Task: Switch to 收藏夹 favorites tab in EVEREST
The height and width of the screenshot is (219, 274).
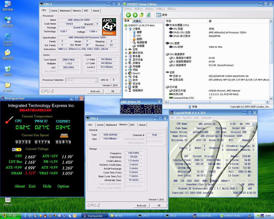Action: coord(137,21)
